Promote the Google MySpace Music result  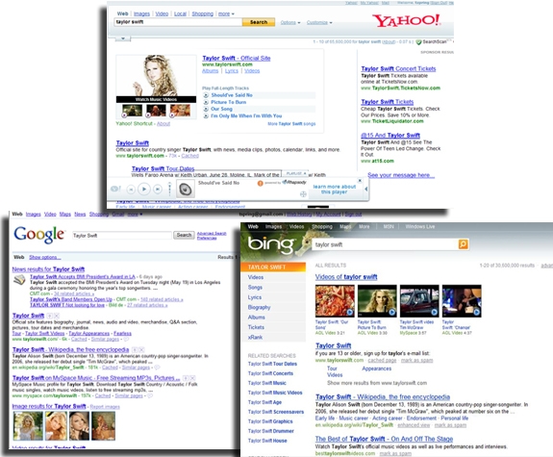coord(186,378)
